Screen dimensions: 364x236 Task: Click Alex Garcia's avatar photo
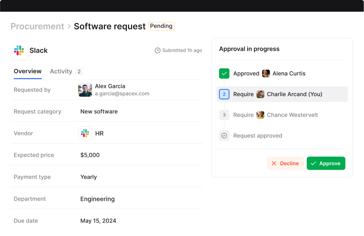click(85, 90)
